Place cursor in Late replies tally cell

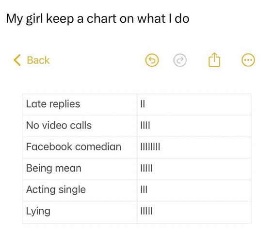(x=194, y=104)
